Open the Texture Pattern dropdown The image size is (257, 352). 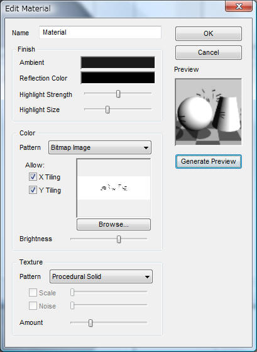point(101,276)
